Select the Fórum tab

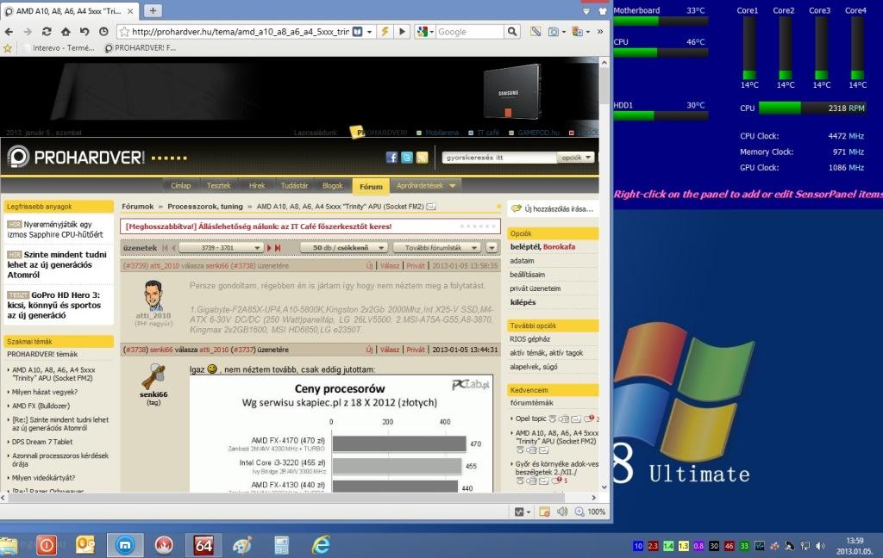click(x=371, y=186)
